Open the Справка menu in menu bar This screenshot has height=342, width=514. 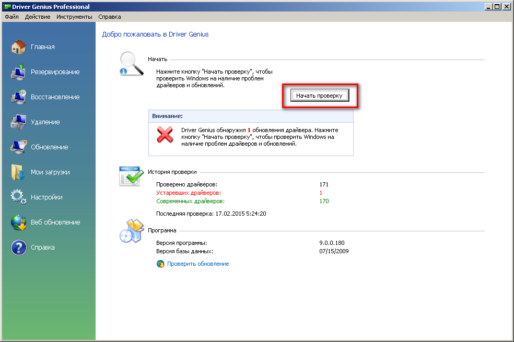pos(110,17)
